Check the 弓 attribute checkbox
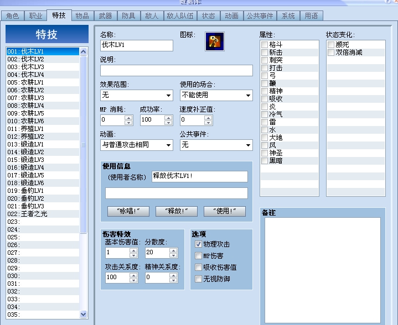The height and width of the screenshot is (325, 398). 265,76
